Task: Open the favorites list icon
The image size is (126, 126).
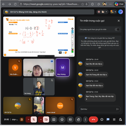Action: pos(99,4)
